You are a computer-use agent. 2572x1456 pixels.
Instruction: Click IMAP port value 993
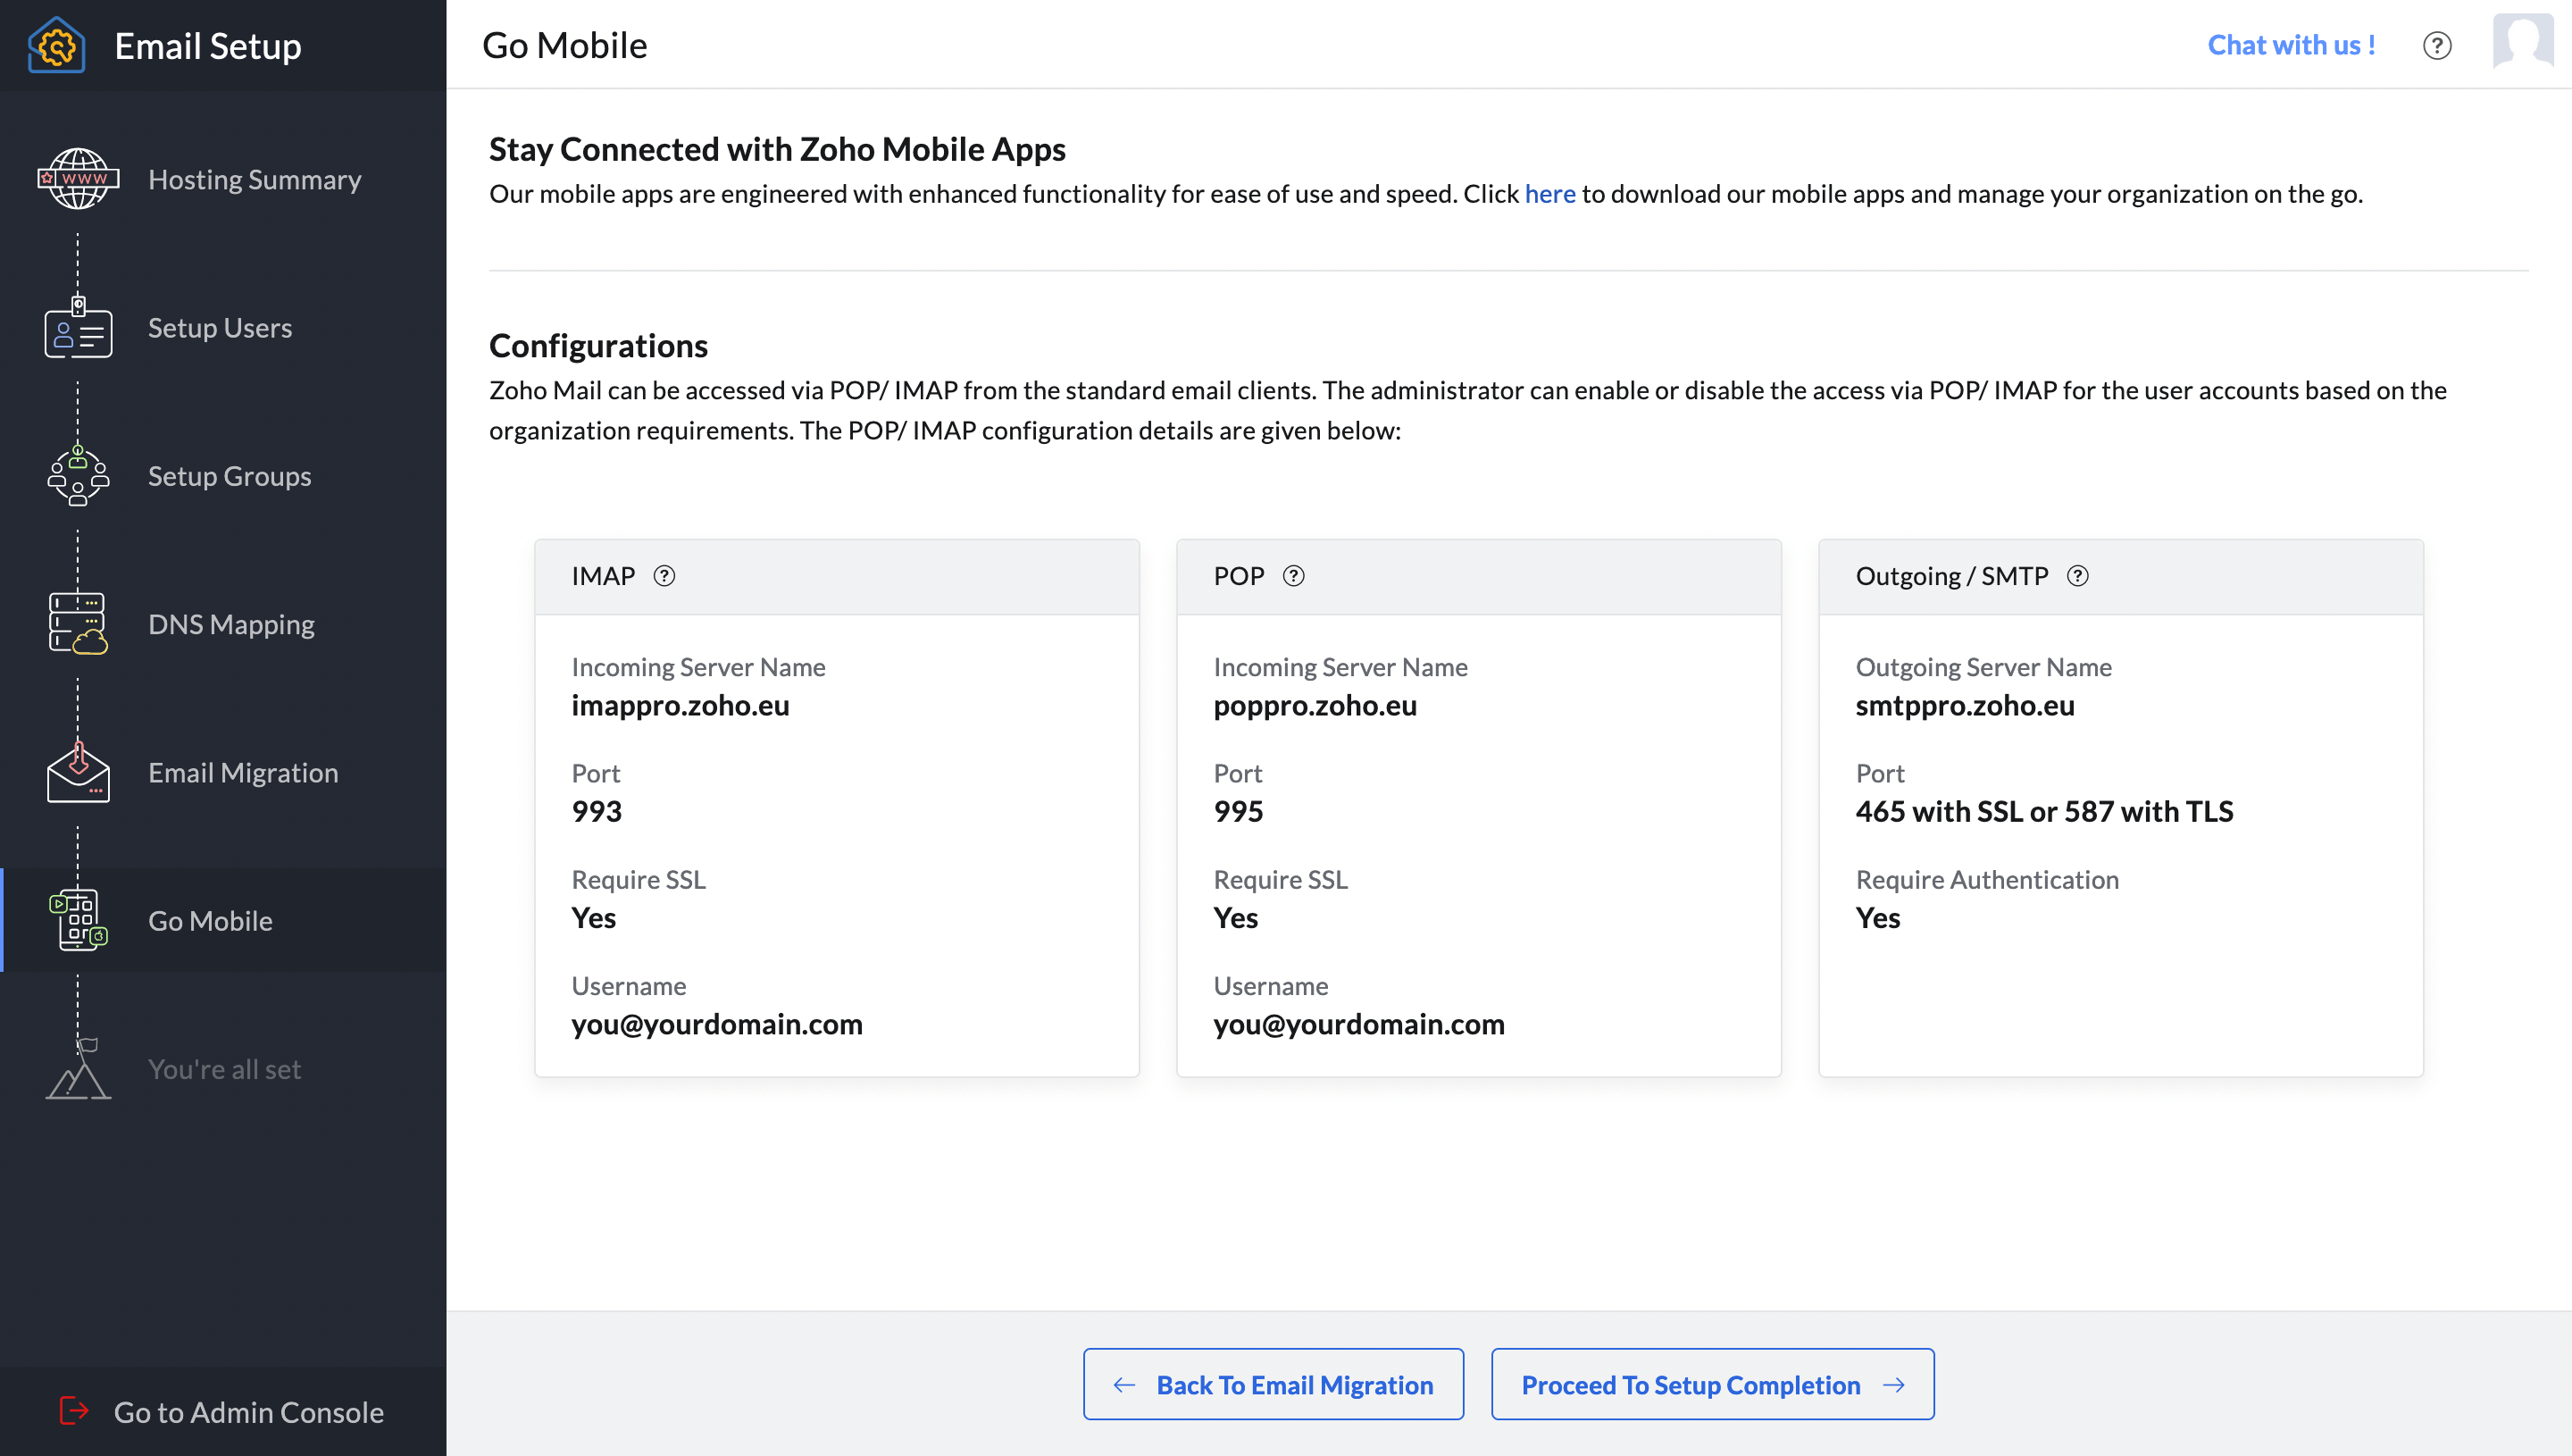tap(596, 811)
